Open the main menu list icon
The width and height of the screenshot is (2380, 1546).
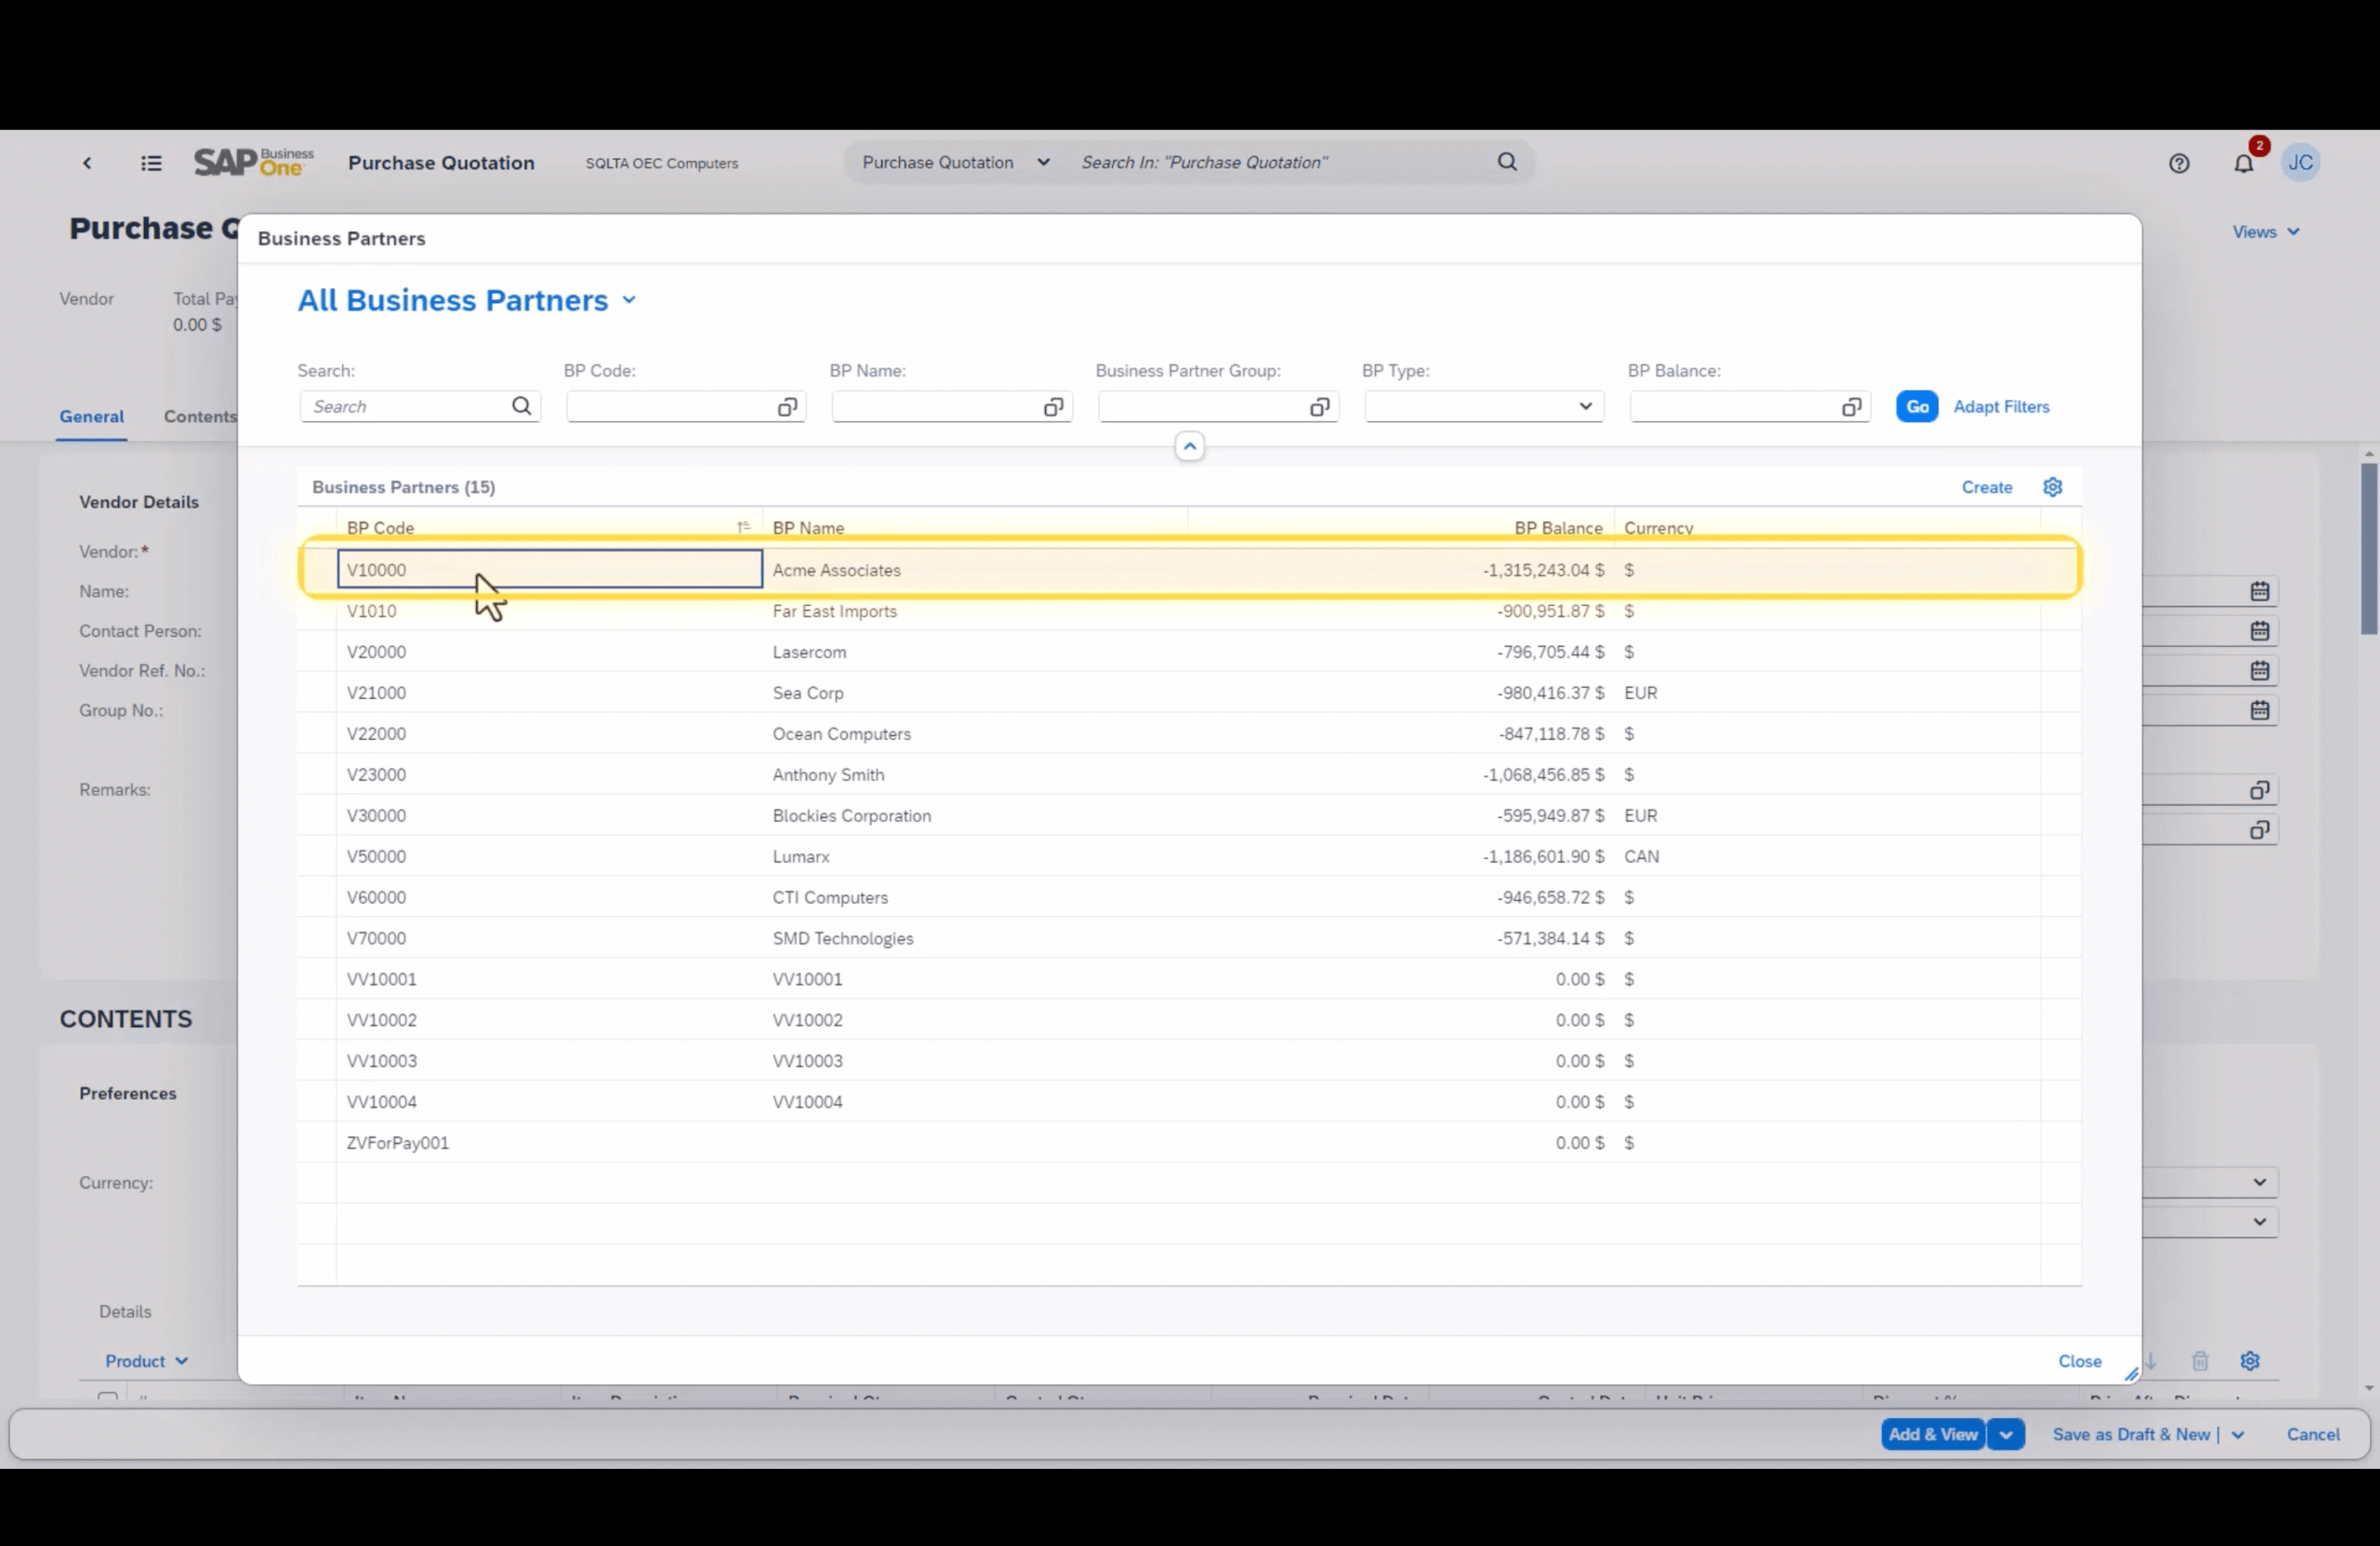pos(151,163)
